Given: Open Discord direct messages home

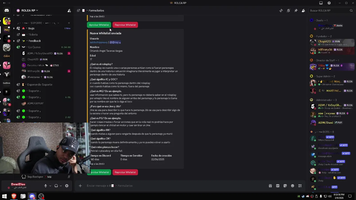Looking at the screenshot, I should pyautogui.click(x=7, y=10).
